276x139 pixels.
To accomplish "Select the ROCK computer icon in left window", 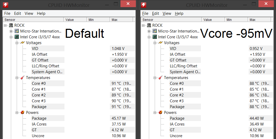I will point(11,25).
